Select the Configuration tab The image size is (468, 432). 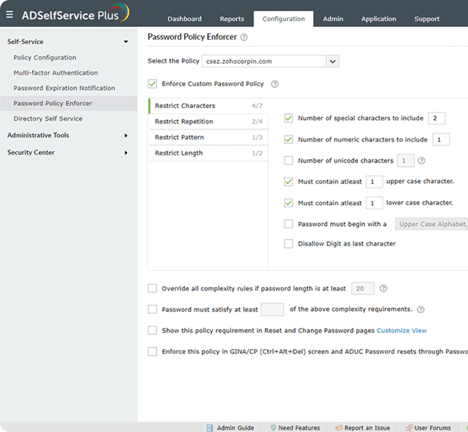[283, 19]
